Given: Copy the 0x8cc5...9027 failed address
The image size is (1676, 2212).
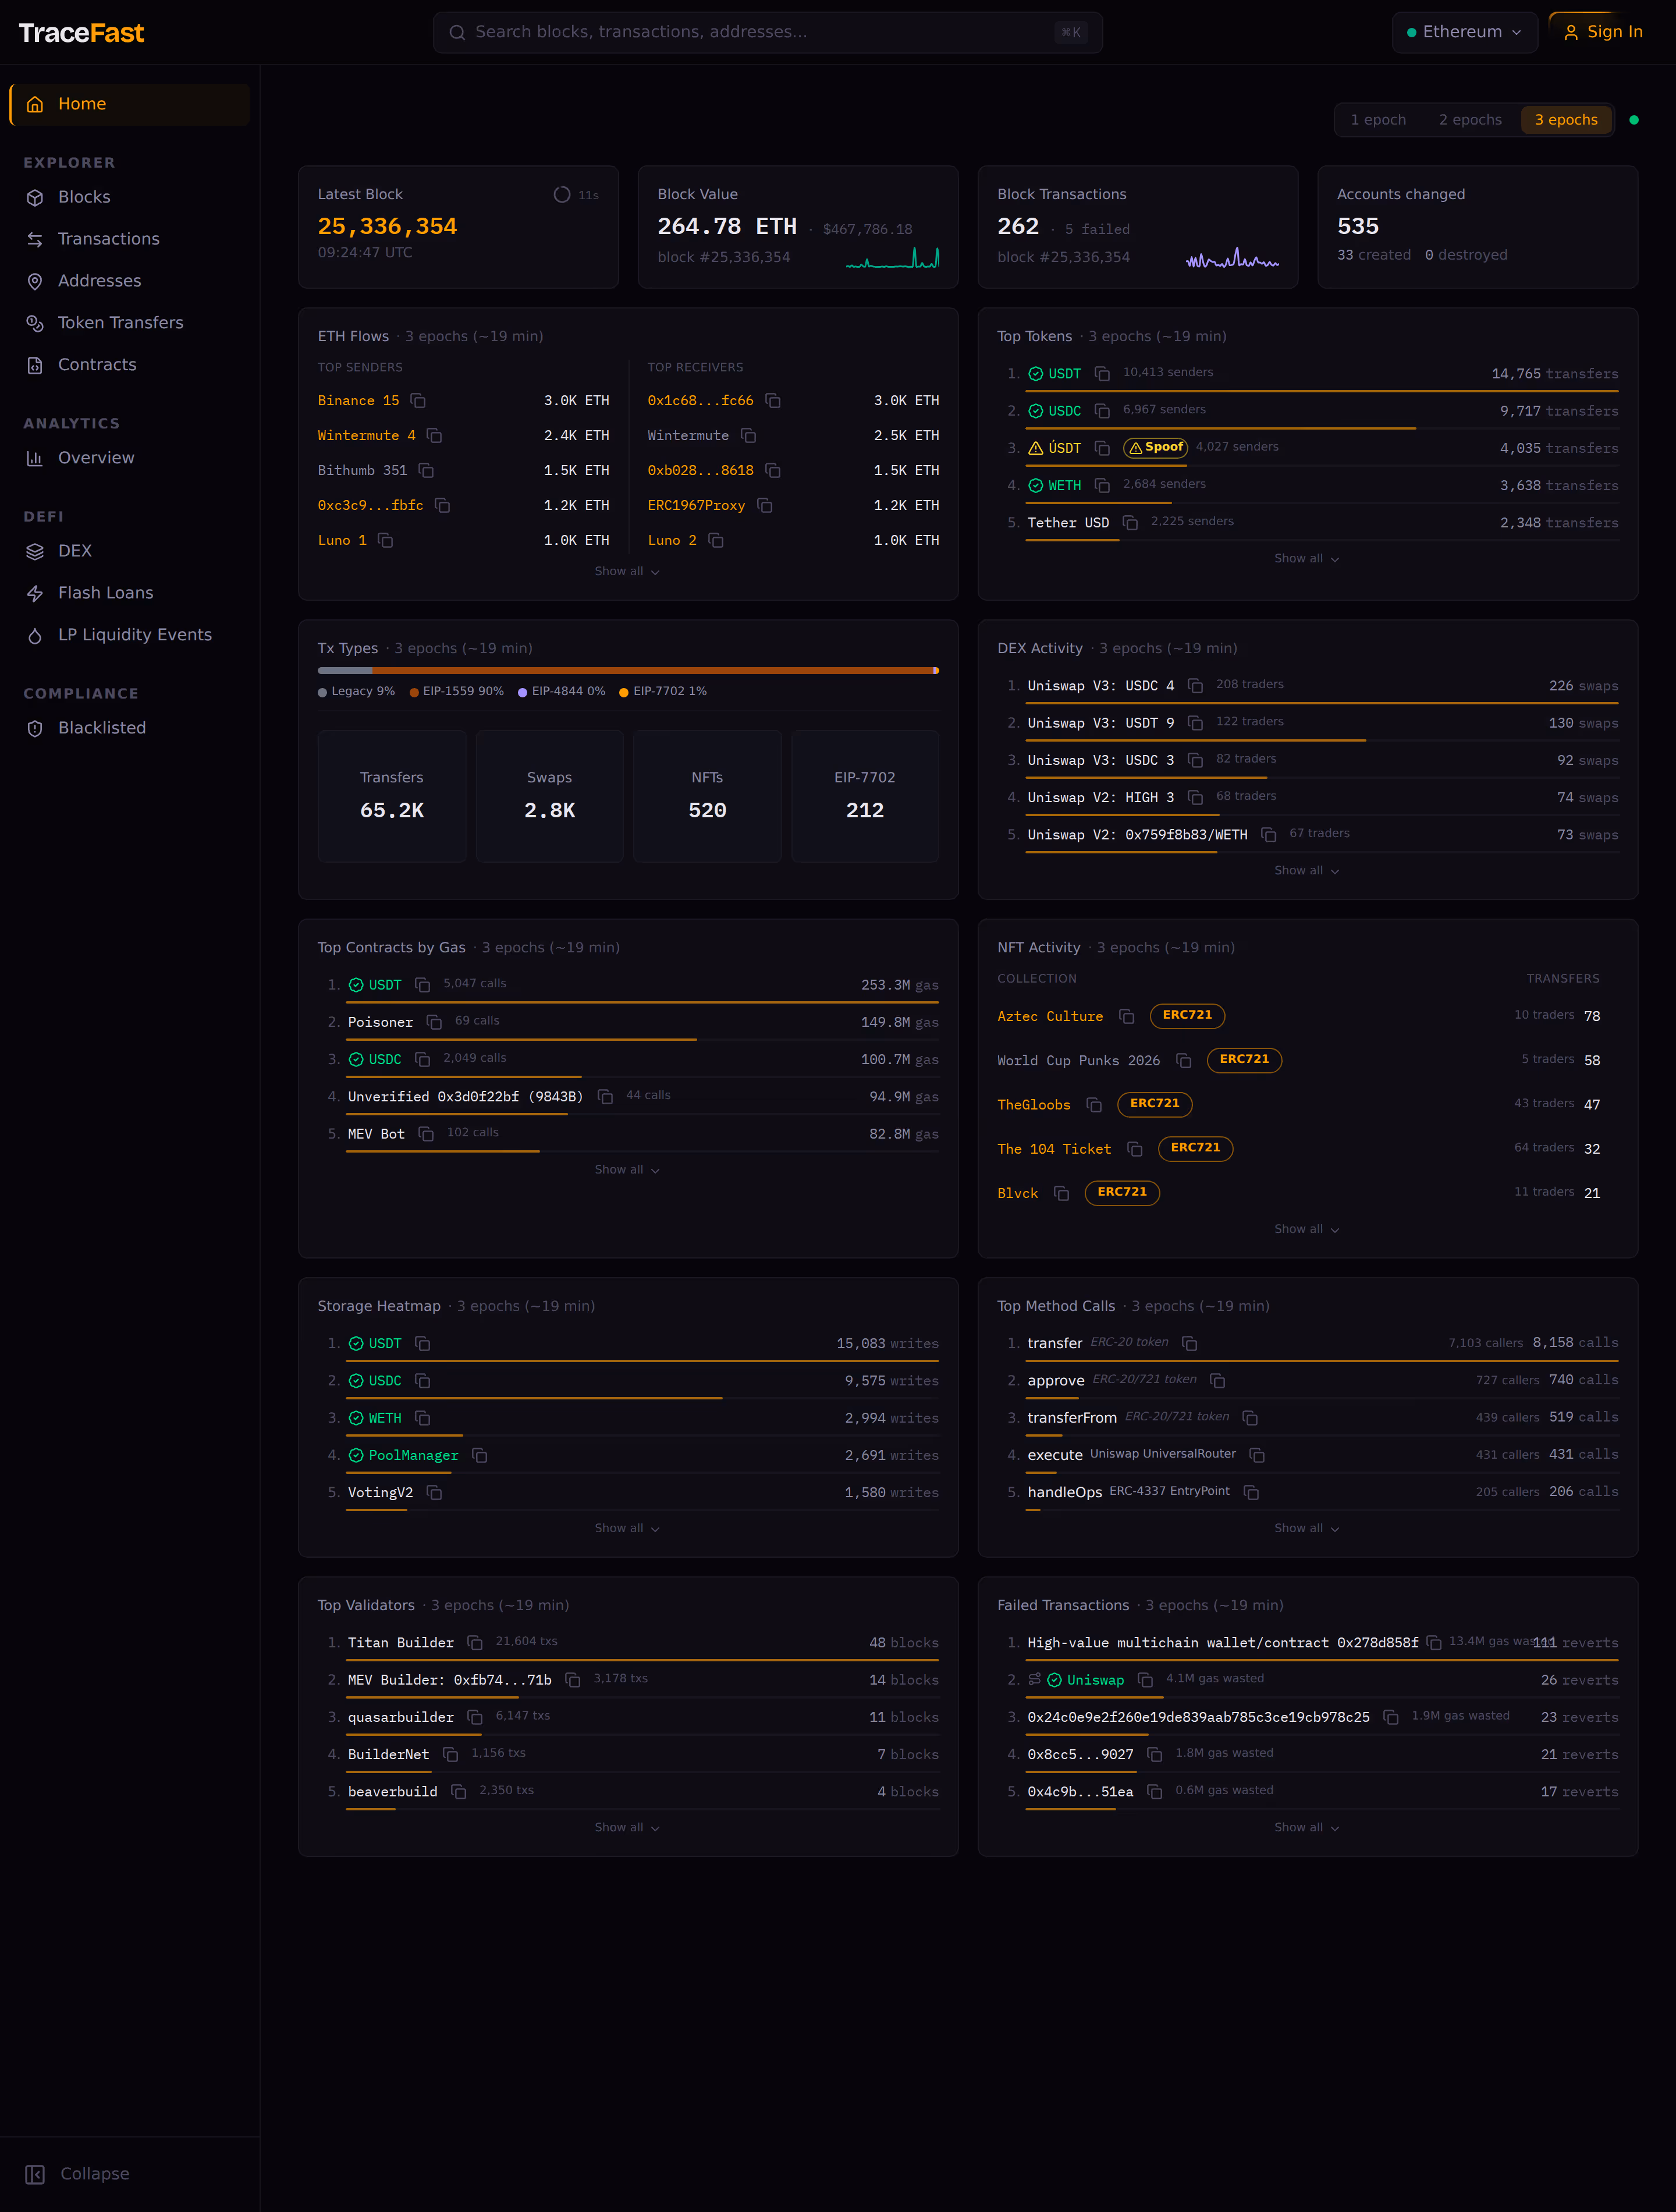Looking at the screenshot, I should [x=1154, y=1755].
